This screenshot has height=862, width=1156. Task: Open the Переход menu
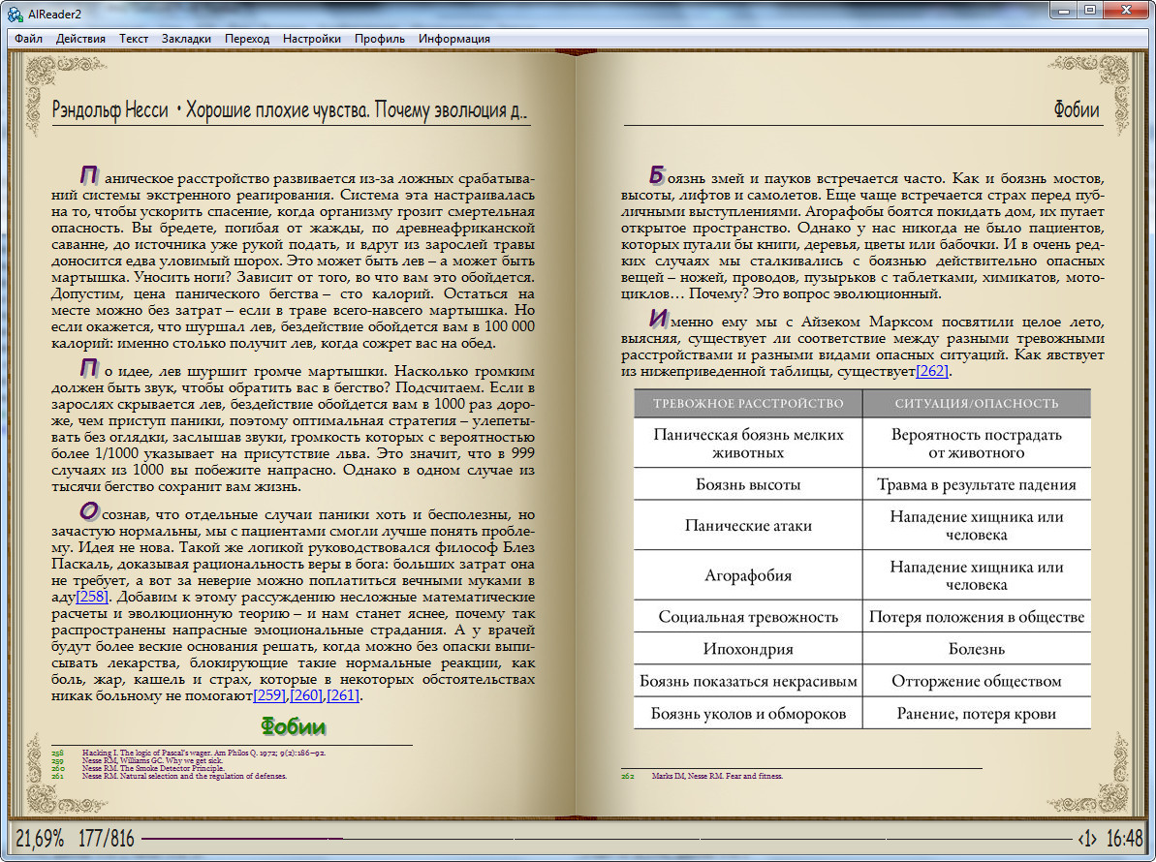(x=247, y=39)
